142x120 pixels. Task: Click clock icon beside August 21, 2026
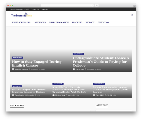click(66, 95)
